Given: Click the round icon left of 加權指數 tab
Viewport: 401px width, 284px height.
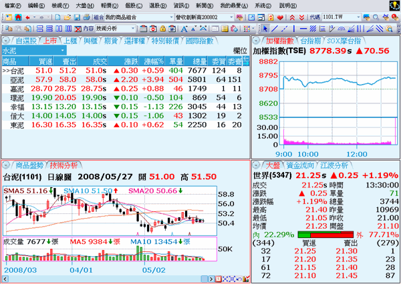Looking at the screenshot, I should (x=257, y=41).
